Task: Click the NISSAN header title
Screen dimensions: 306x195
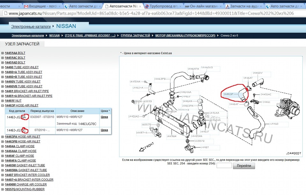Action: tap(66, 26)
